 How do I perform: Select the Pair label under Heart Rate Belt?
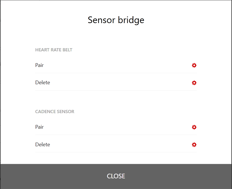(40, 65)
